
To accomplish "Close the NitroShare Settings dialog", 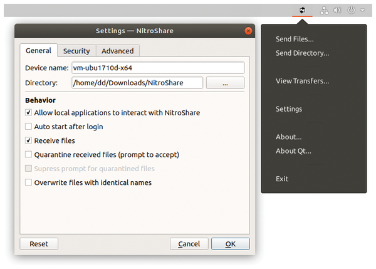I will pos(248,31).
